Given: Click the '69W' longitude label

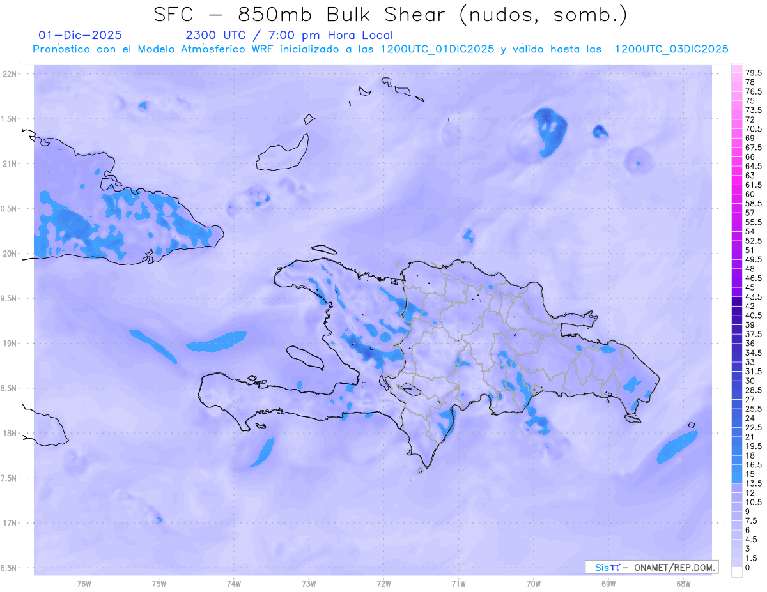Looking at the screenshot, I should pos(608,584).
